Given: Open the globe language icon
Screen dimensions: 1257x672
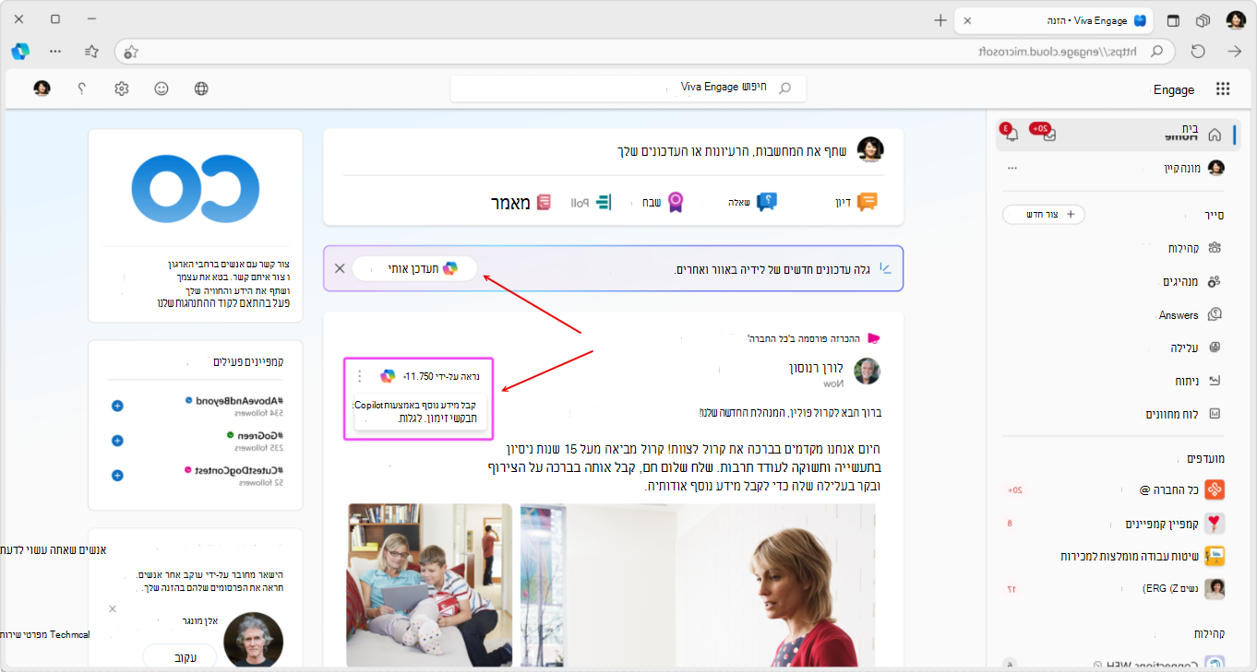Looking at the screenshot, I should (201, 88).
